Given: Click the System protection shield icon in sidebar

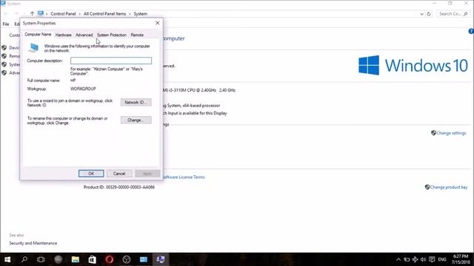Looking at the screenshot, I should [4, 64].
